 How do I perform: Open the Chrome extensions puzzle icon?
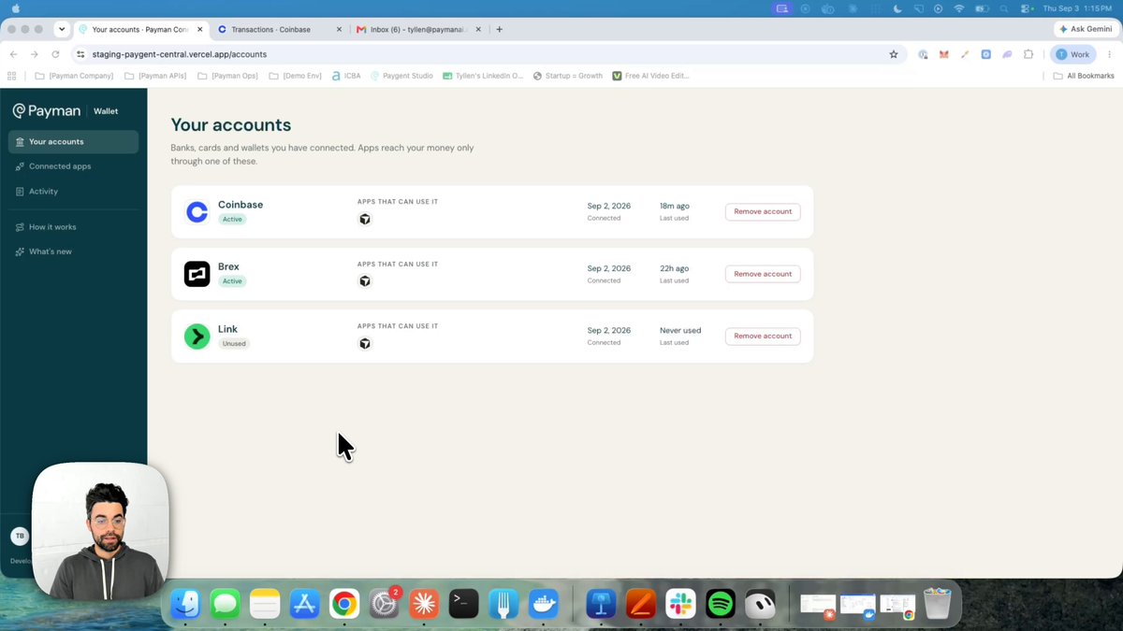point(1028,54)
